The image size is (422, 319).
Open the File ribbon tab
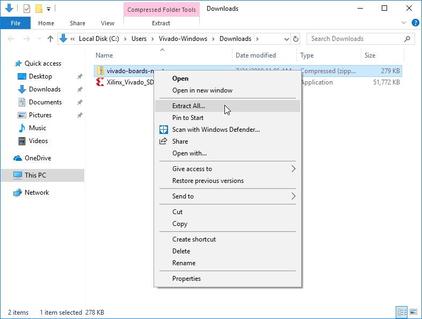click(x=16, y=23)
